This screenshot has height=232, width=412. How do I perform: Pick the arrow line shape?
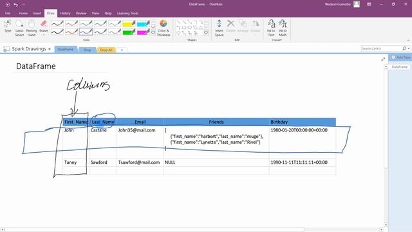[184, 23]
